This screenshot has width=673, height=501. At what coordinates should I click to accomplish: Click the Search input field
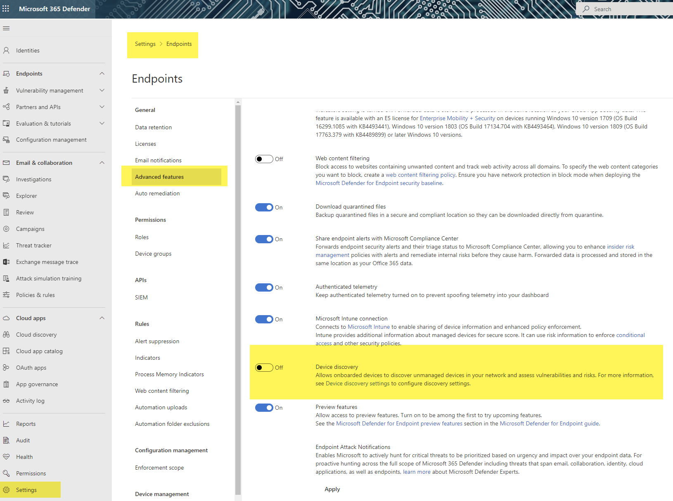[x=624, y=9]
